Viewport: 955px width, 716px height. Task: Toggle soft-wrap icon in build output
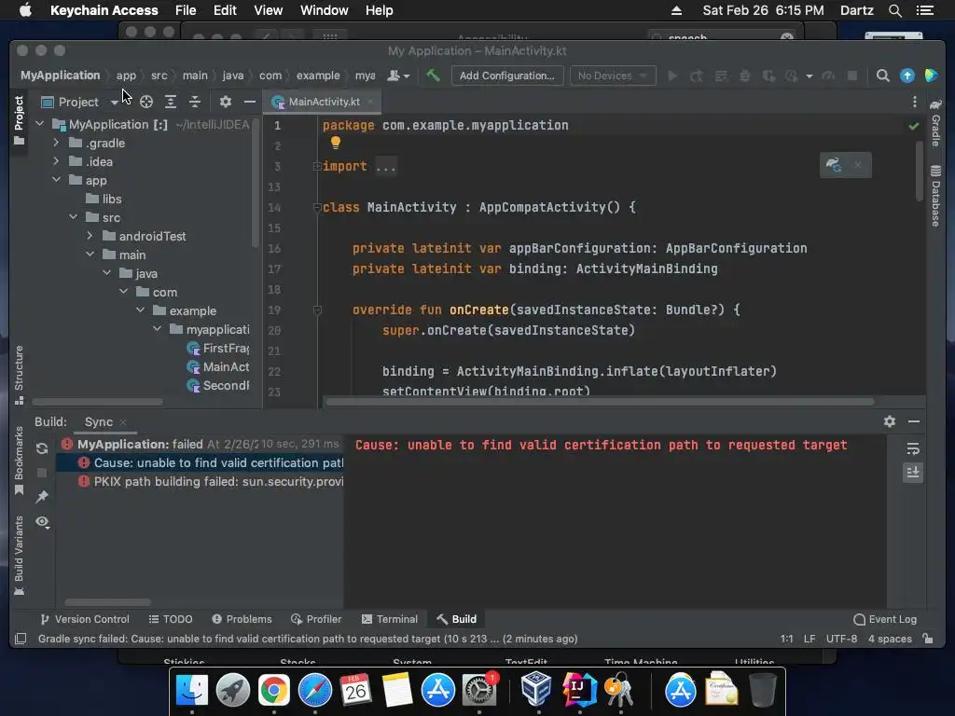click(912, 448)
